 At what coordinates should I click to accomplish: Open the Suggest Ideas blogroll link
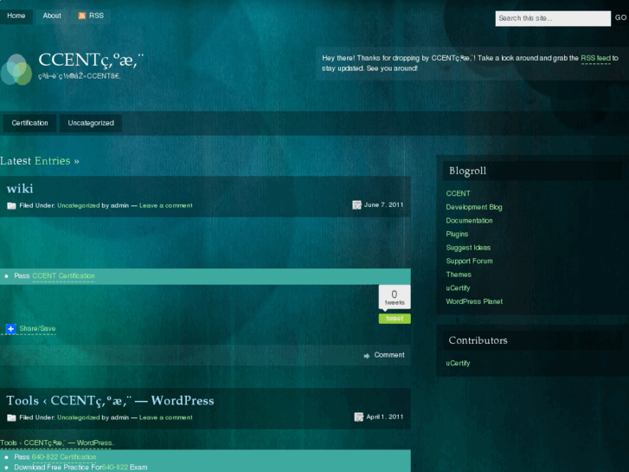[468, 248]
